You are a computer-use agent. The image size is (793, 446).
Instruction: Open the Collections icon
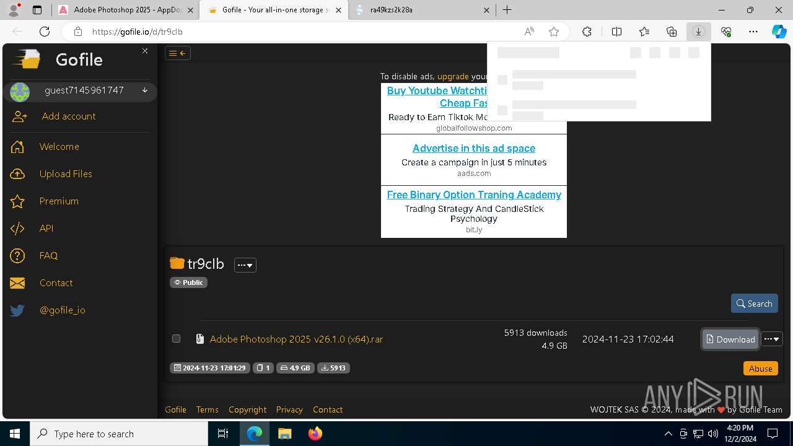point(672,32)
